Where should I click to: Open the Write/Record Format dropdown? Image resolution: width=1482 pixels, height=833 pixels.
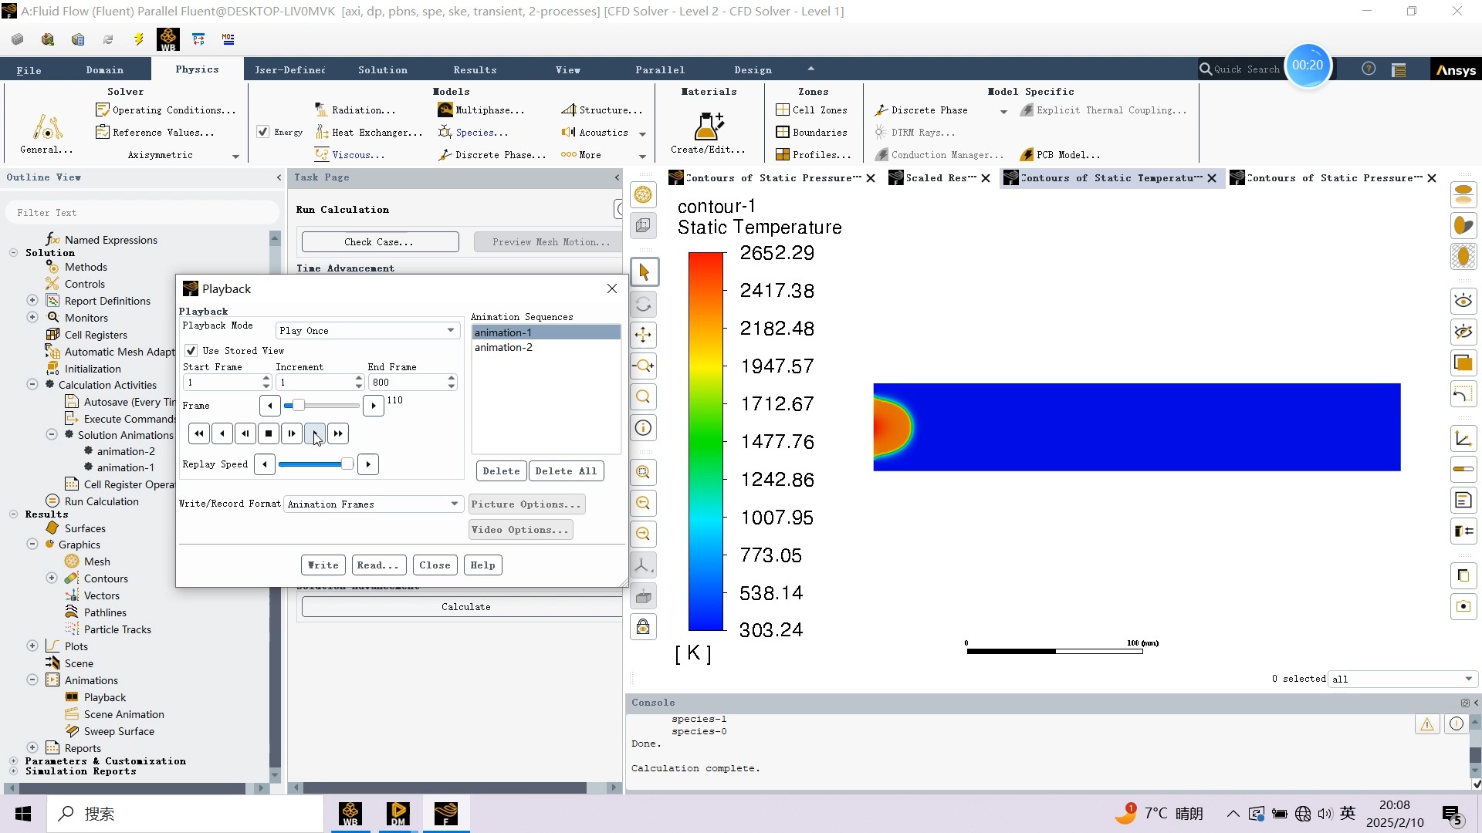tap(373, 504)
